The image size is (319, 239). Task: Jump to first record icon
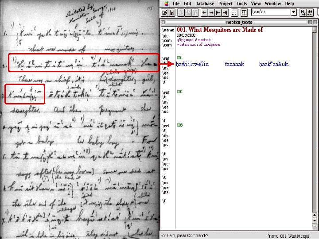tap(218, 12)
